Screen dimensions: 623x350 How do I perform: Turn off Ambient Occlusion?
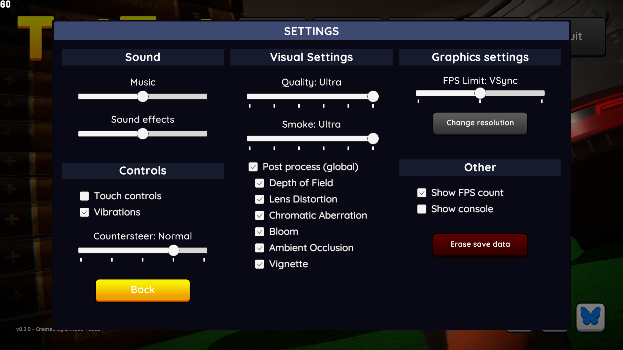(260, 248)
